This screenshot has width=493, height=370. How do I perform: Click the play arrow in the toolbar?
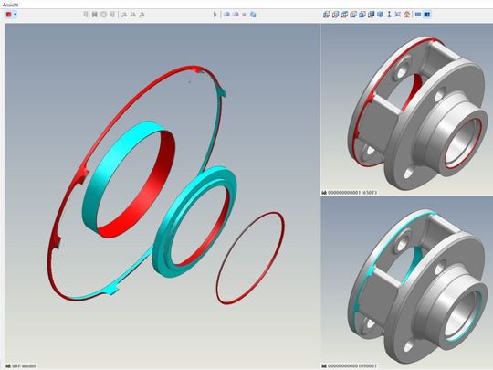(x=215, y=15)
